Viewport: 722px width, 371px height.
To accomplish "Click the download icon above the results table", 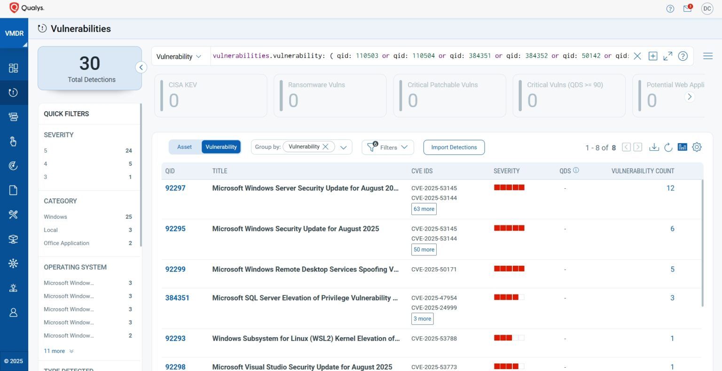I will point(654,147).
